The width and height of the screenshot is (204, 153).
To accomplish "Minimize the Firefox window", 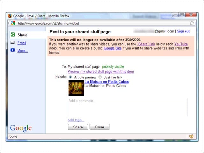I will (175, 15).
